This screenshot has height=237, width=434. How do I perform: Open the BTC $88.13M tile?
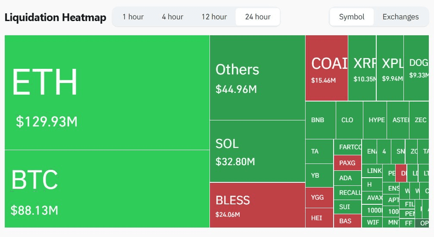(x=107, y=188)
